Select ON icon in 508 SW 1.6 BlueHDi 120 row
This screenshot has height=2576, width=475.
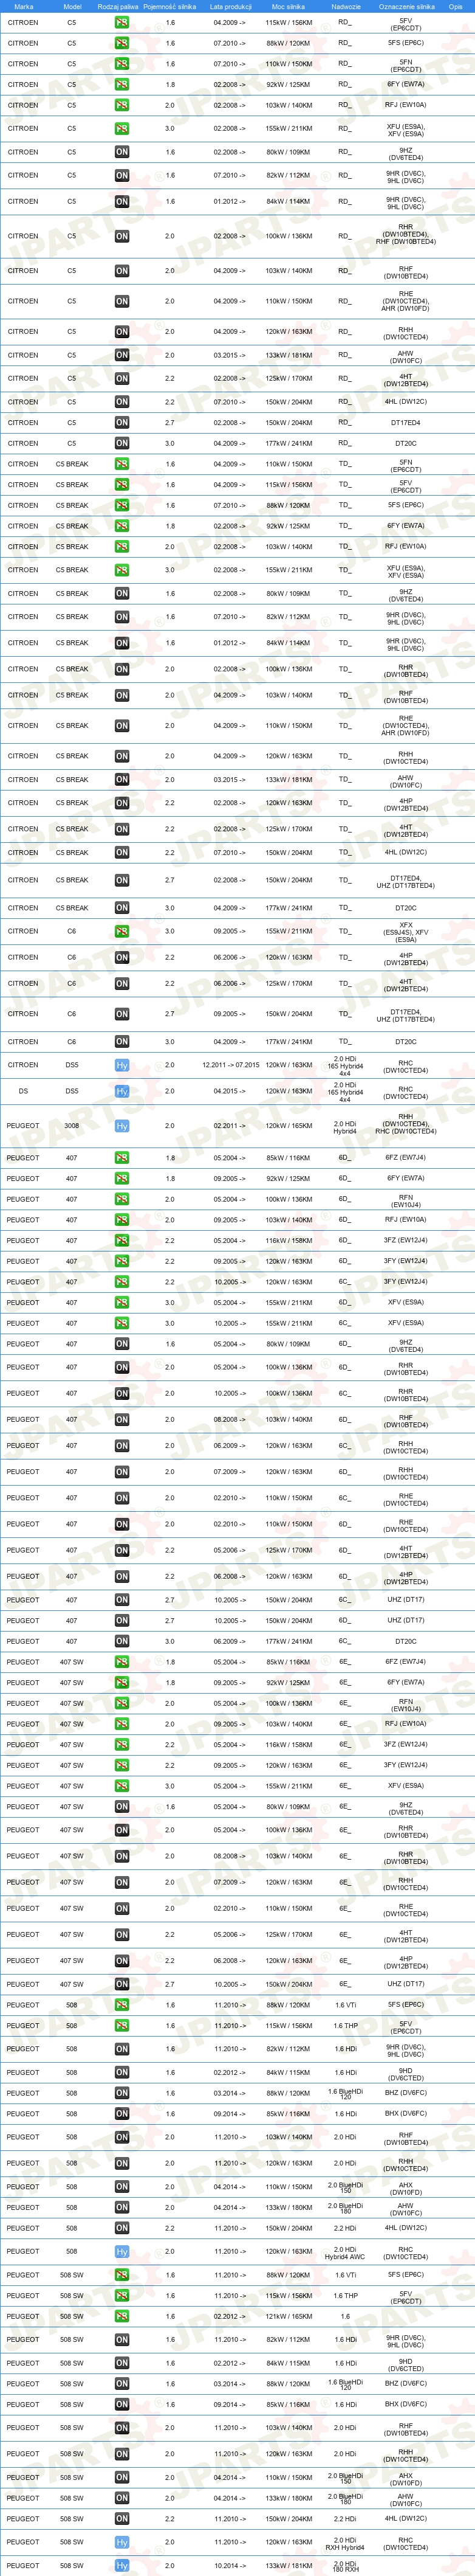(121, 2384)
